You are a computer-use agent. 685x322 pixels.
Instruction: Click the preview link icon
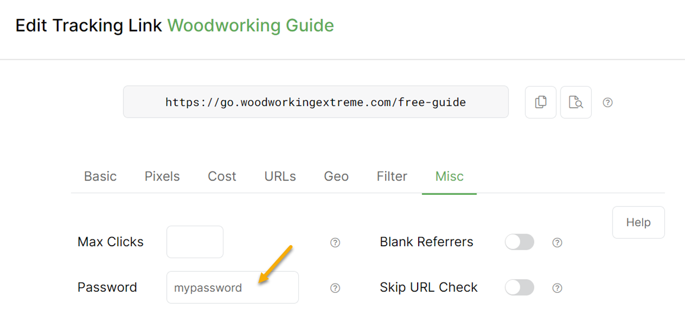576,102
